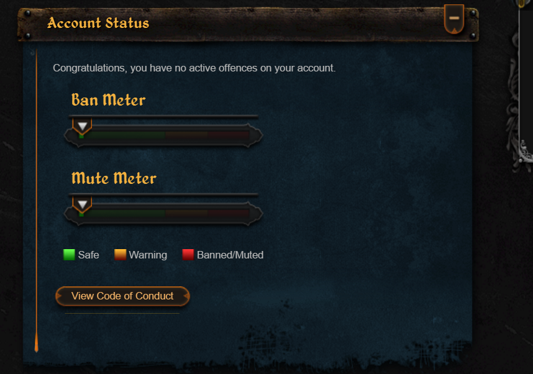Viewport: 533px width, 374px height.
Task: Click the Warning legend label
Action: click(x=148, y=255)
